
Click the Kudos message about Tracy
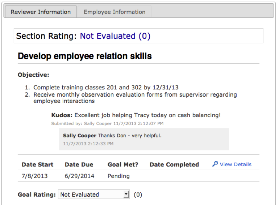136,115
